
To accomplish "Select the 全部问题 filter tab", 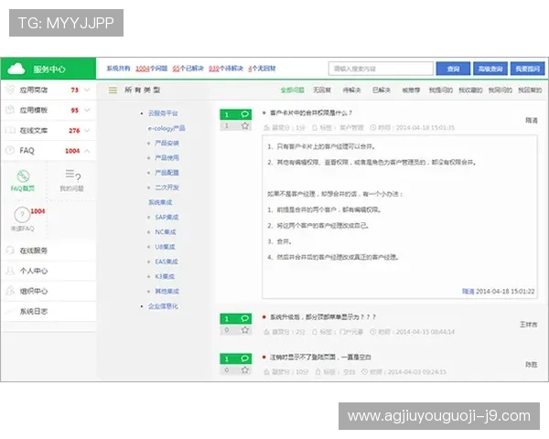I will [x=292, y=91].
